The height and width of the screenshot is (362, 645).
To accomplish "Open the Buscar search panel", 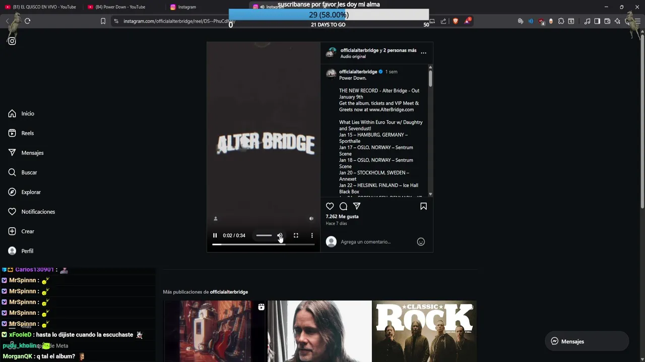I will point(23,172).
